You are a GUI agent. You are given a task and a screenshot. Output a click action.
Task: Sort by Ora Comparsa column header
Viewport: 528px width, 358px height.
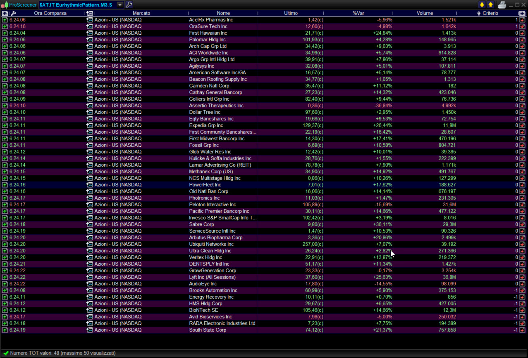[50, 13]
